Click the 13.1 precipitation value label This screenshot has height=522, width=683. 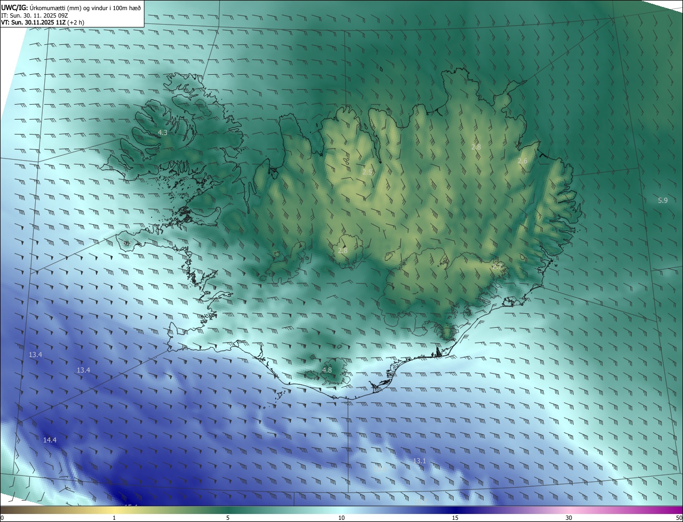tap(420, 461)
